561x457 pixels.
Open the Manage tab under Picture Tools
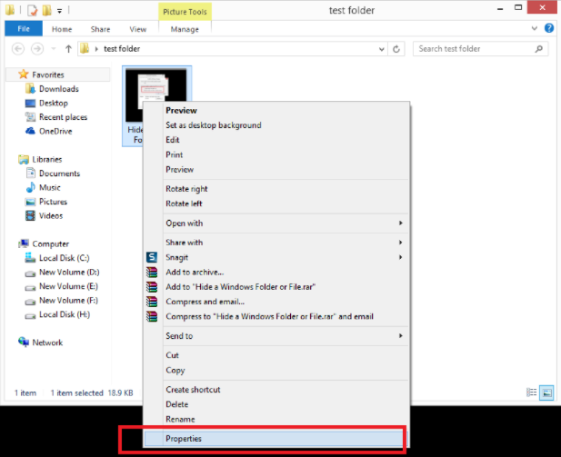185,29
